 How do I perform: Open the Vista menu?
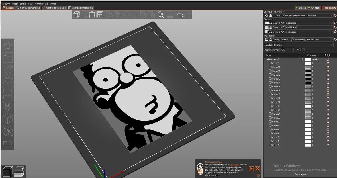30,4
